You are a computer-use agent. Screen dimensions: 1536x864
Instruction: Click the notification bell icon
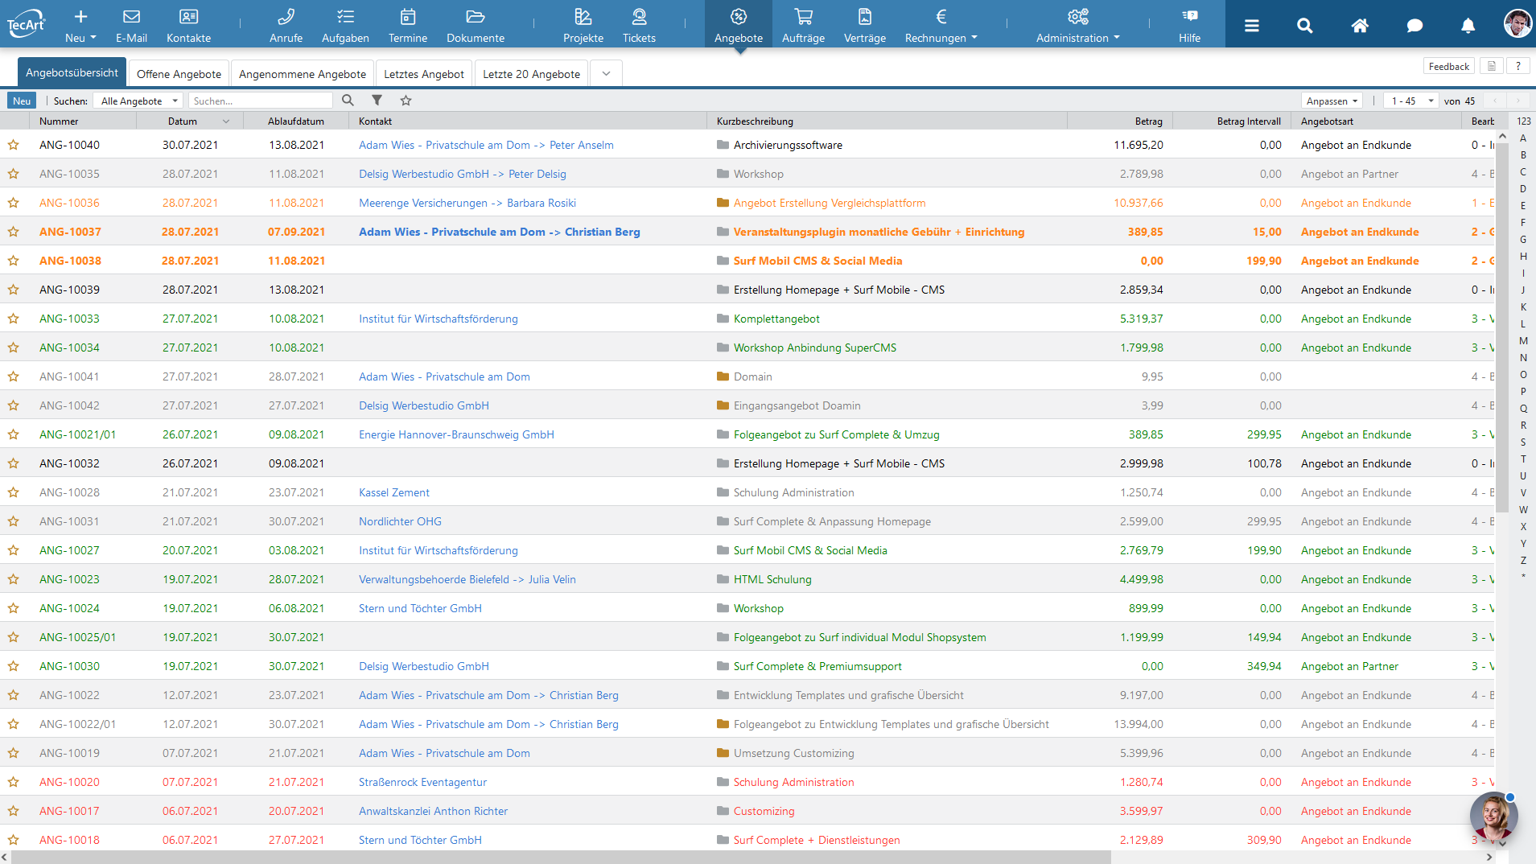(x=1468, y=26)
